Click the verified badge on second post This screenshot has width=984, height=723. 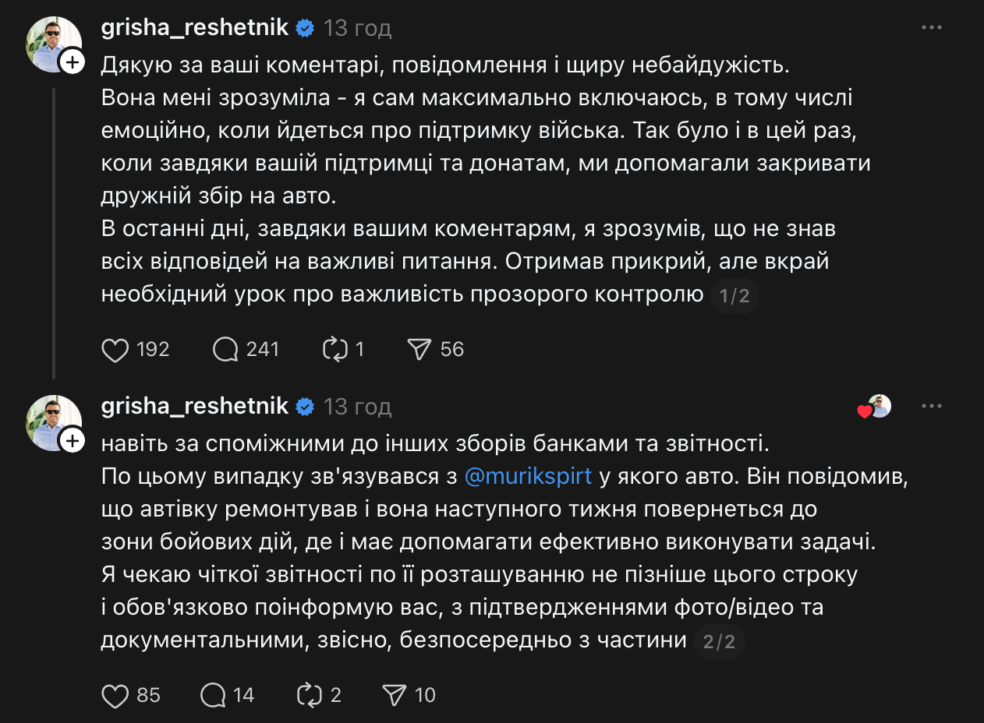point(305,407)
